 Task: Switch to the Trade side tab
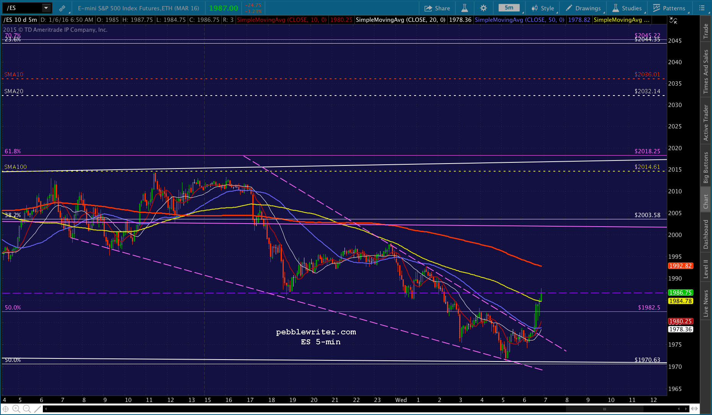pos(706,31)
